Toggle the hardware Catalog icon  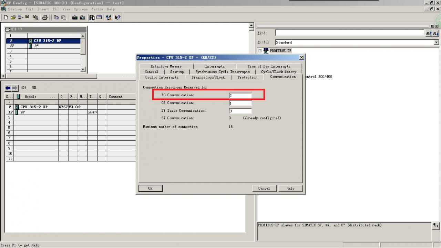click(92, 17)
